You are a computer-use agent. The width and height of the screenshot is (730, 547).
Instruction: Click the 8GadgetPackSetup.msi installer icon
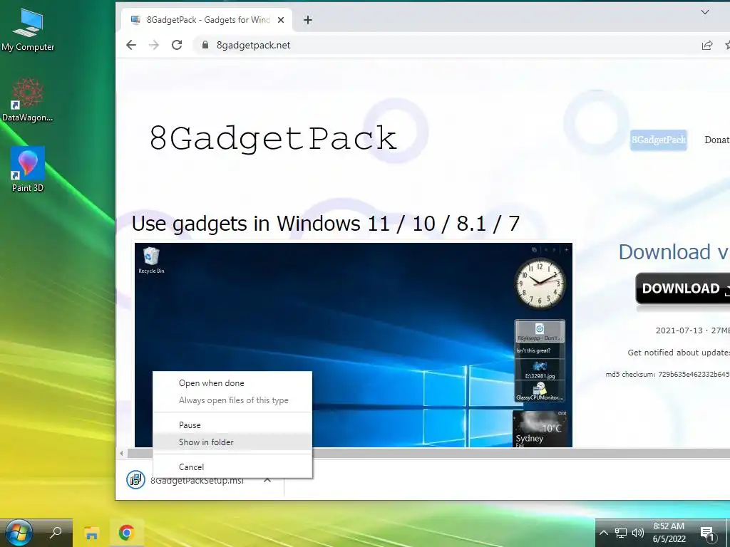coord(135,479)
